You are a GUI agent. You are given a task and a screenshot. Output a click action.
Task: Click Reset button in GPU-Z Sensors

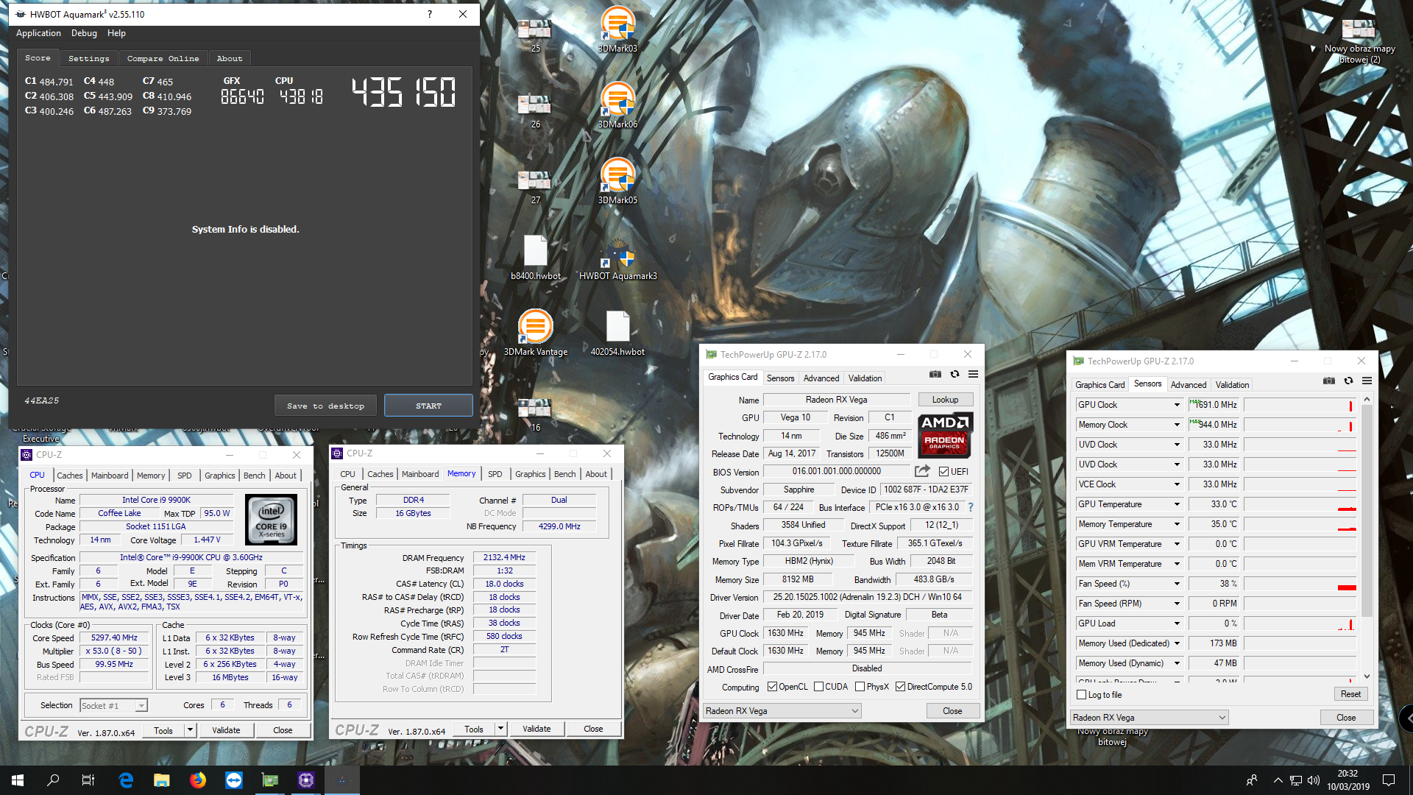tap(1350, 694)
